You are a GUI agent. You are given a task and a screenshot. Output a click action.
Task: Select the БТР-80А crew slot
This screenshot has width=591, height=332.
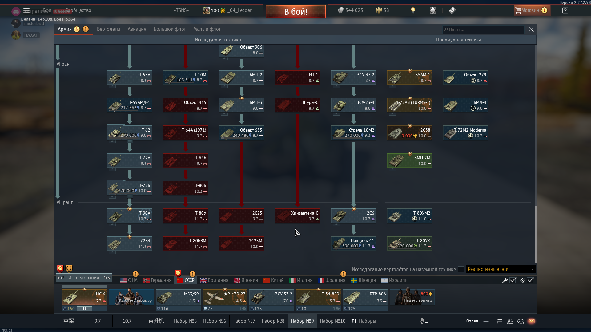365,297
